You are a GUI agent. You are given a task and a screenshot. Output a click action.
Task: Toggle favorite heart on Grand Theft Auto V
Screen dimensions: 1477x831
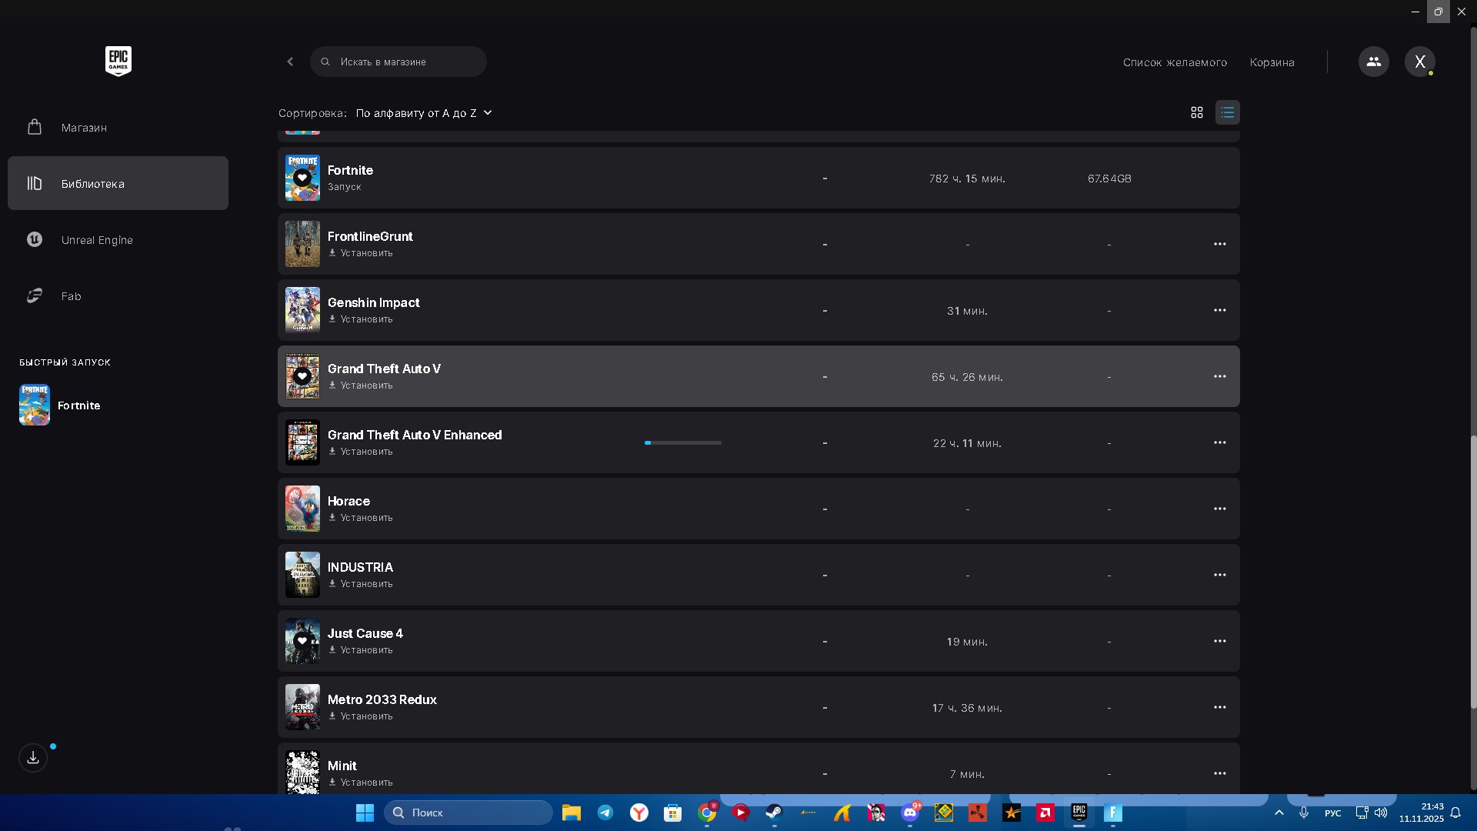click(302, 376)
